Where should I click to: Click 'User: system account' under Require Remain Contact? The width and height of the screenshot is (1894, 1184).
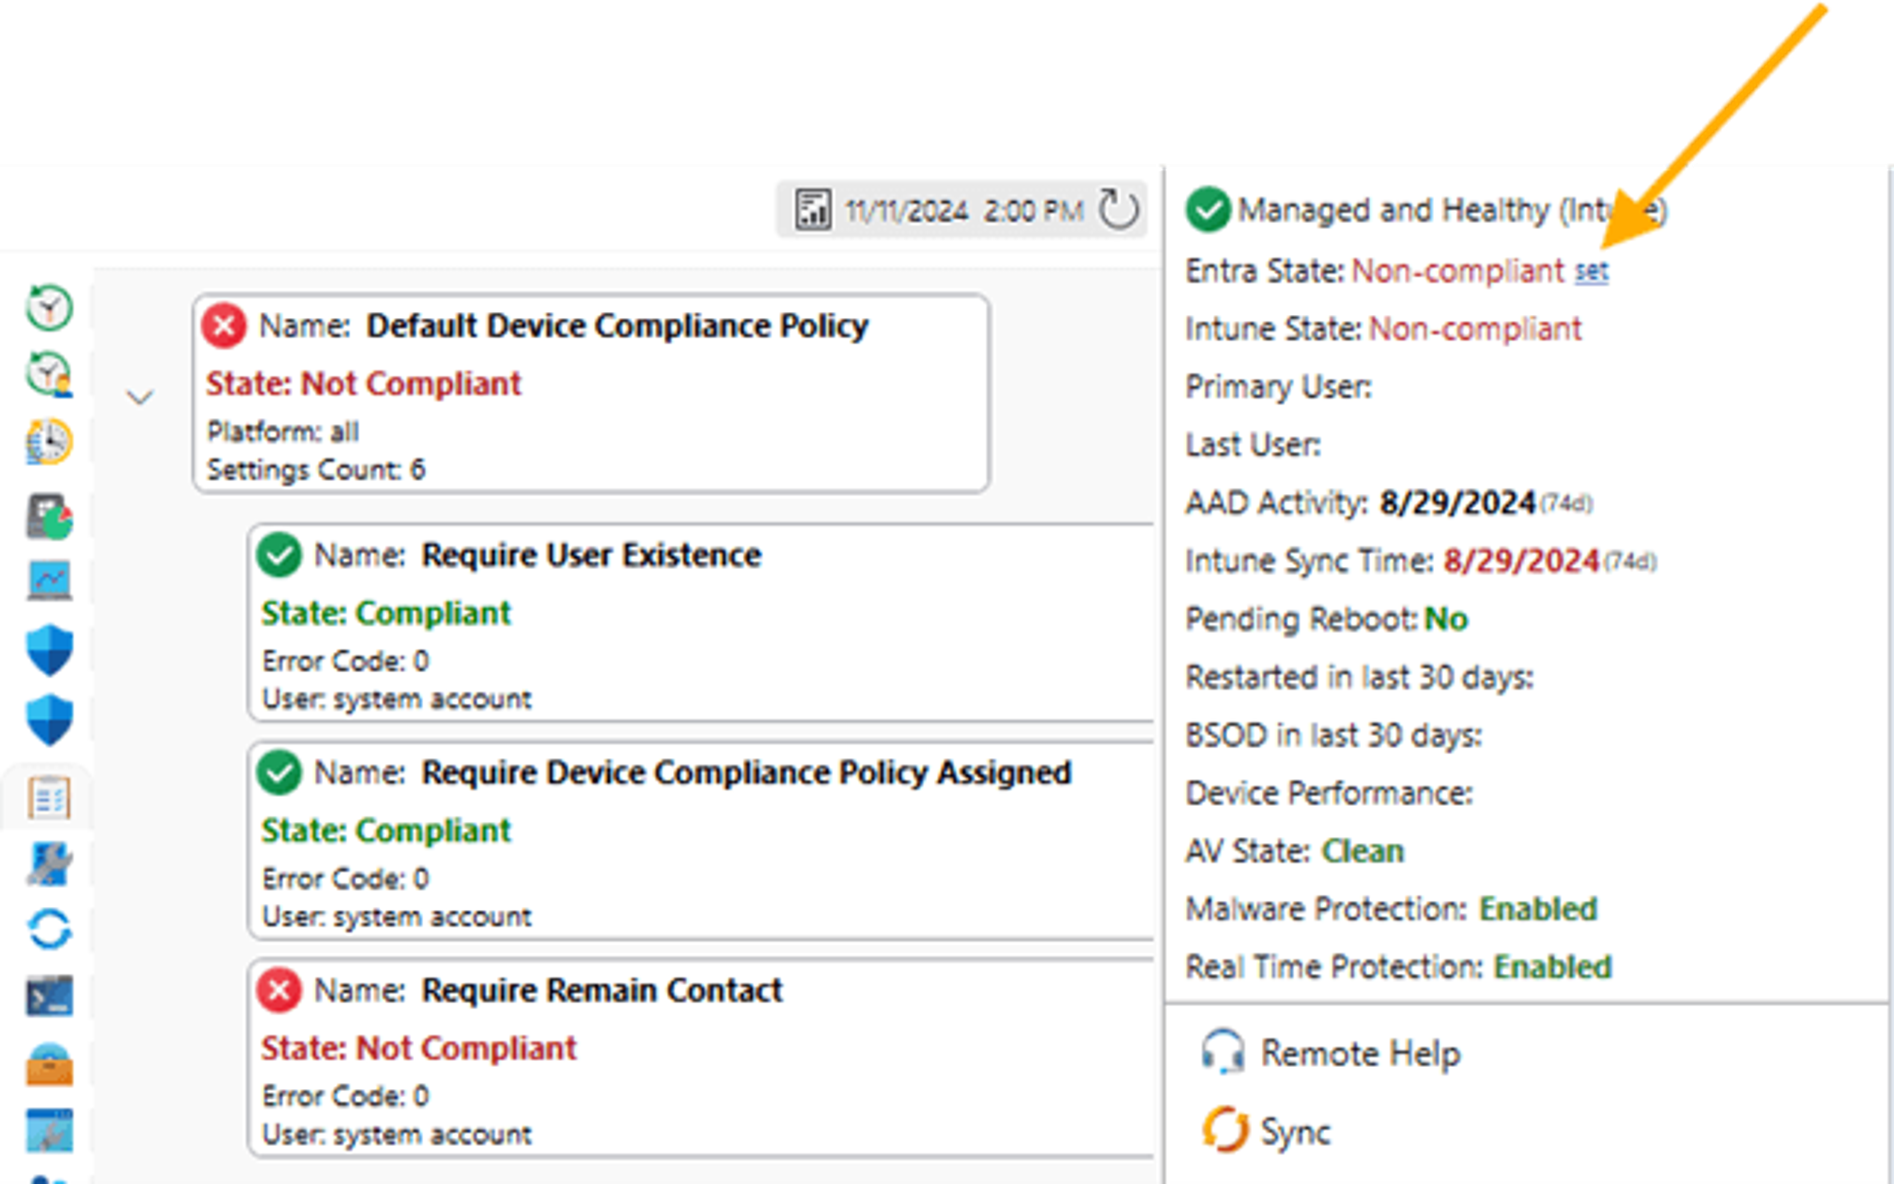397,1134
